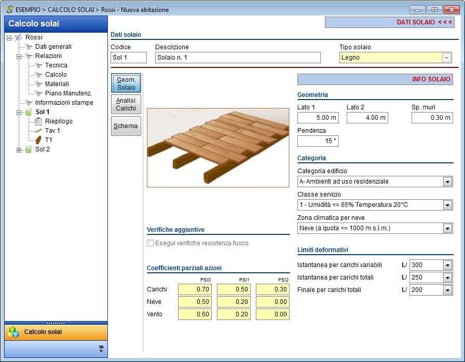Open the Categoria edificio dropdown
This screenshot has width=465, height=362.
point(447,182)
